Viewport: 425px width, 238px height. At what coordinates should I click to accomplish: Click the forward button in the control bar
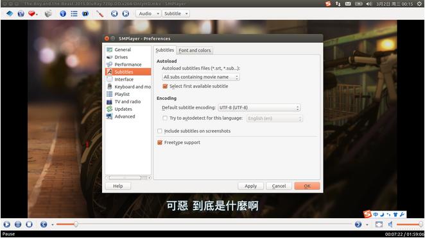coord(358,224)
